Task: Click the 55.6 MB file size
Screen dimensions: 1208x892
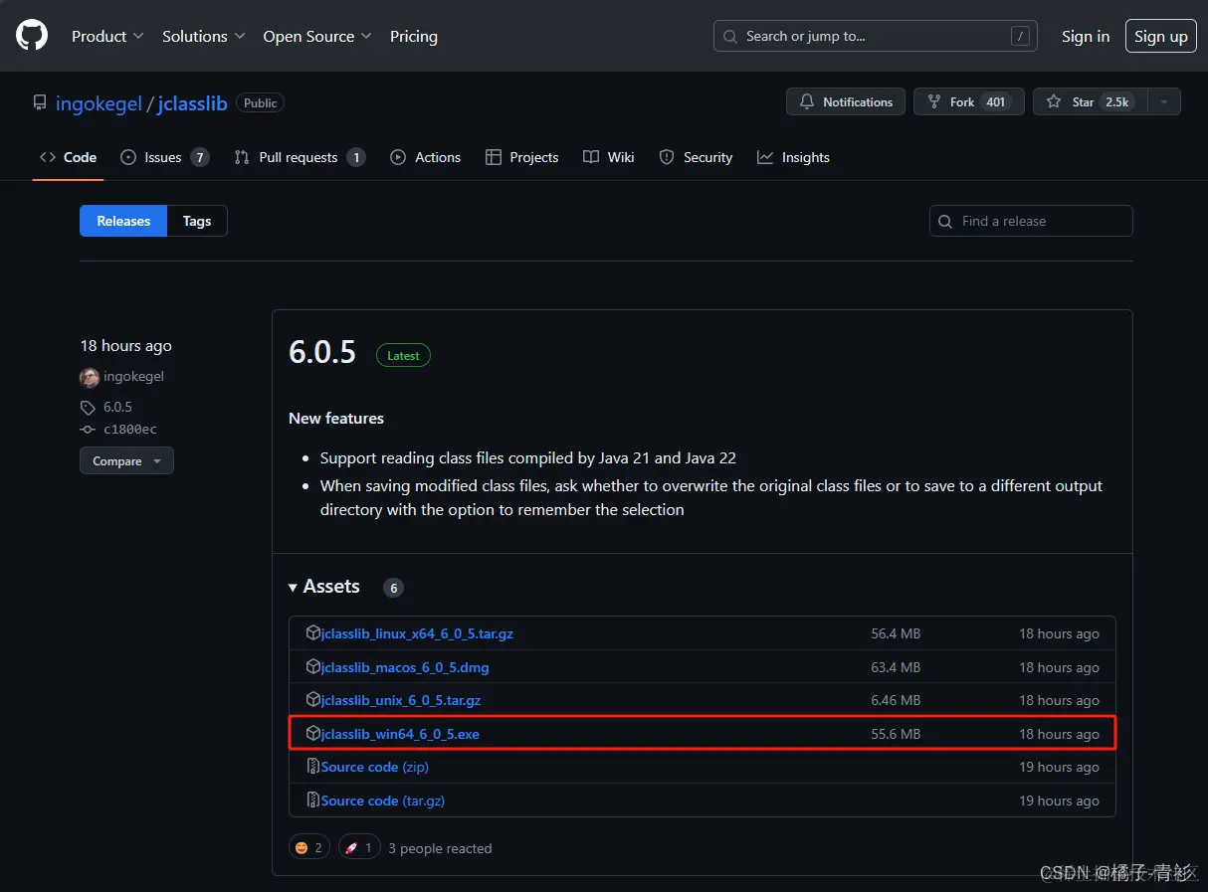Action: coord(896,734)
